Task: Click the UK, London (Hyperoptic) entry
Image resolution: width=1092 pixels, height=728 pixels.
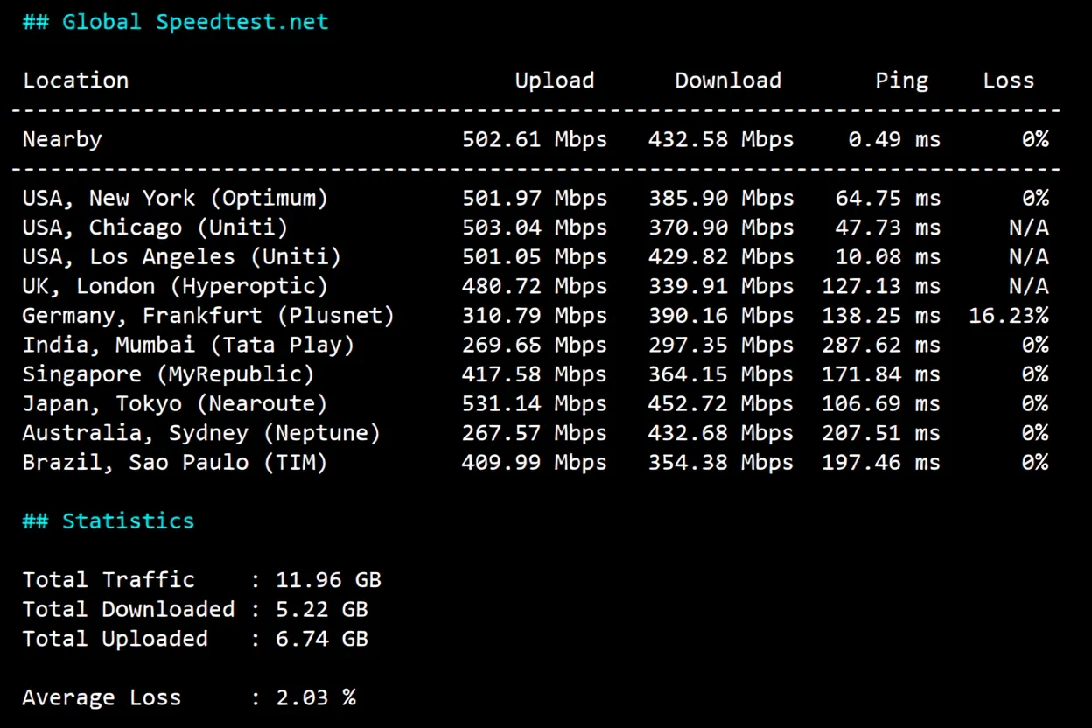Action: (x=175, y=285)
